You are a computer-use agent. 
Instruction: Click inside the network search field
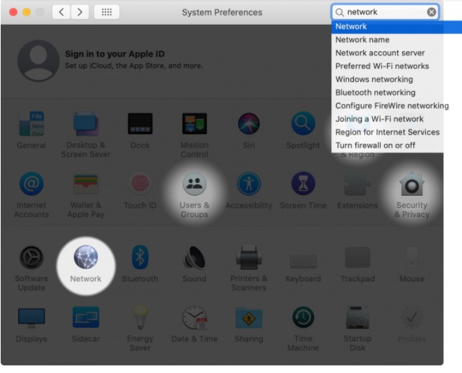click(385, 12)
